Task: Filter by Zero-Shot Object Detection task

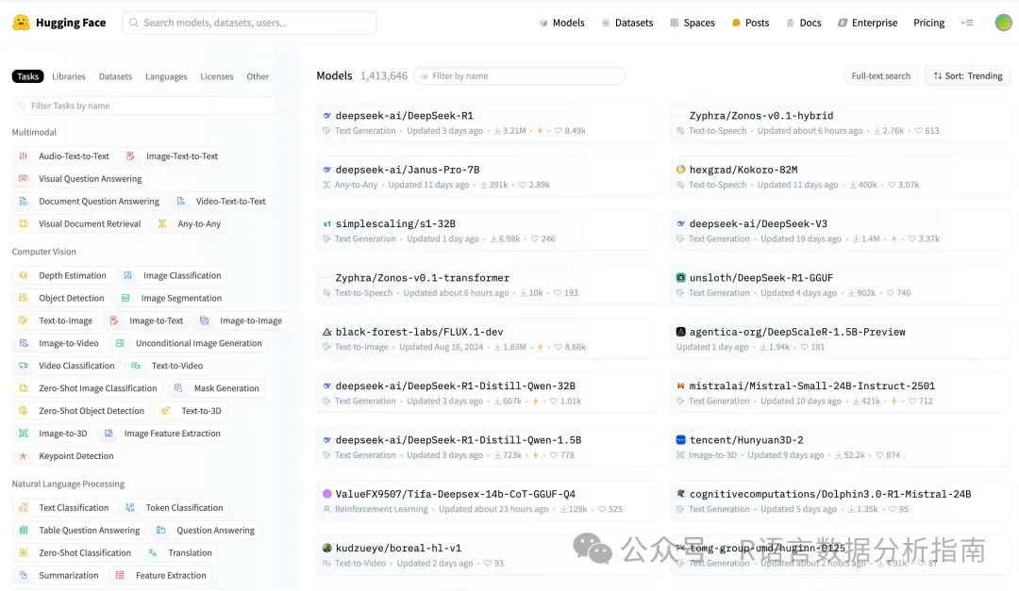Action: click(x=80, y=410)
